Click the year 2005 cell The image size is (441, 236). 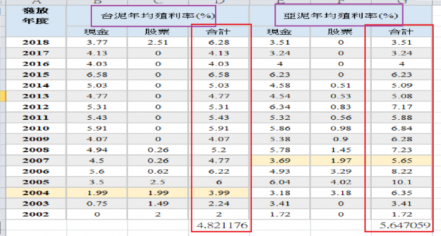[x=36, y=182]
